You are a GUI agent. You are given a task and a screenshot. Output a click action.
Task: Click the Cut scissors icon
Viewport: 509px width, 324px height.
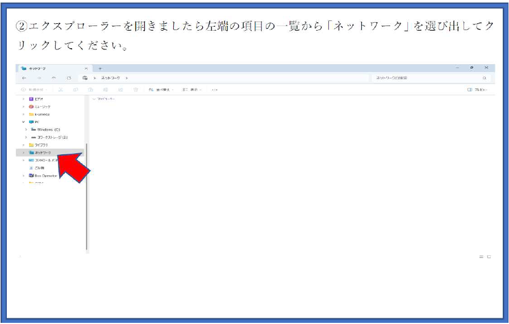tap(60, 90)
